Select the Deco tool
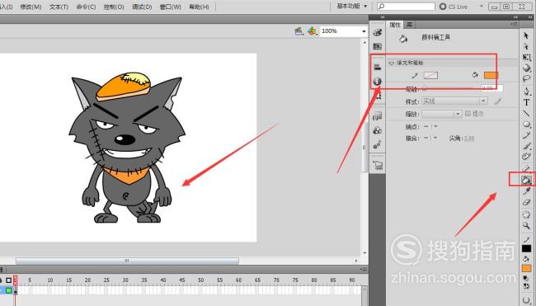The image size is (536, 306). click(526, 157)
